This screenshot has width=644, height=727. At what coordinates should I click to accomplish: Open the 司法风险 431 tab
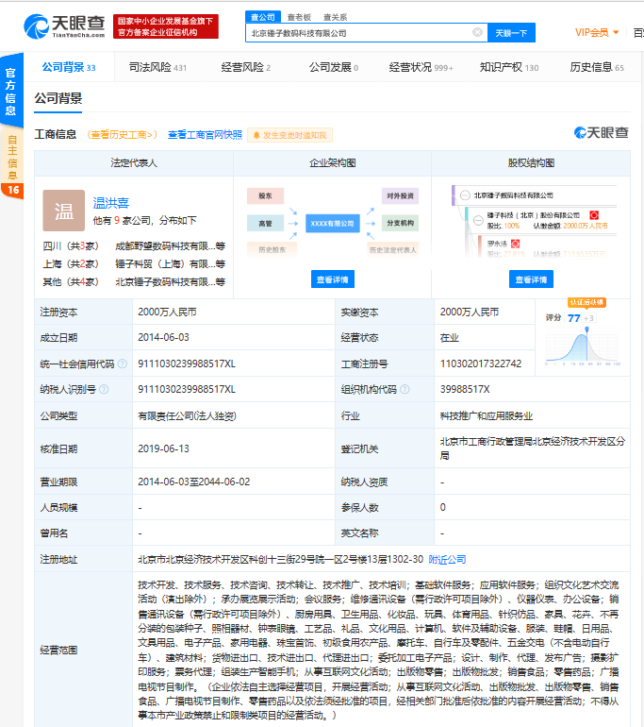(x=157, y=67)
